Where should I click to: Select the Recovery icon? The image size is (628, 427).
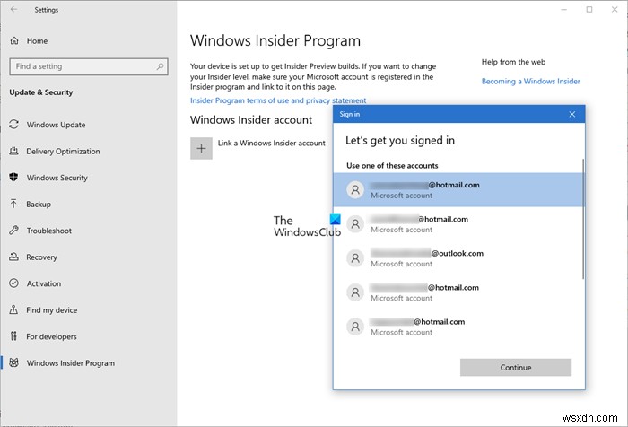[14, 257]
